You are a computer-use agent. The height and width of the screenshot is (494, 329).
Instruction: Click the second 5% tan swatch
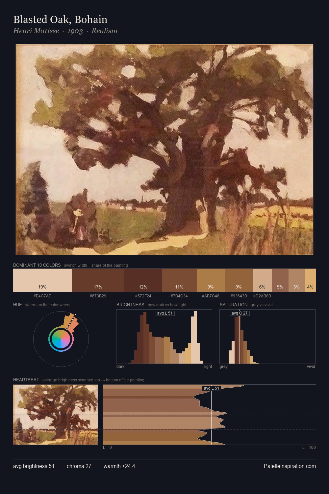(297, 280)
